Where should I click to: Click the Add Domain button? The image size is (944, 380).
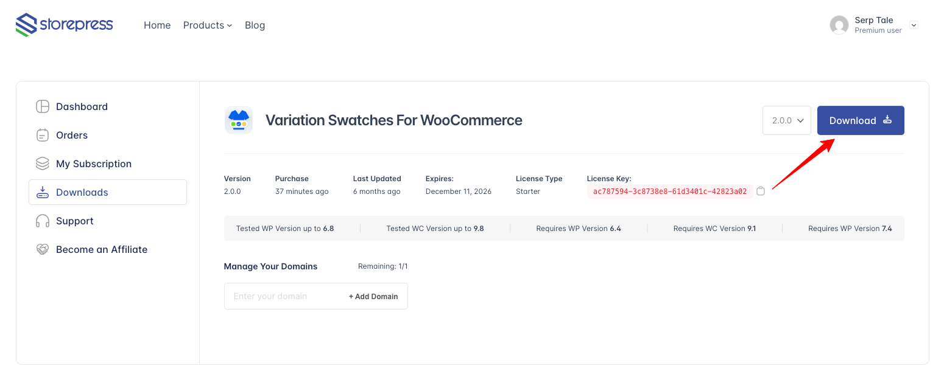373,297
